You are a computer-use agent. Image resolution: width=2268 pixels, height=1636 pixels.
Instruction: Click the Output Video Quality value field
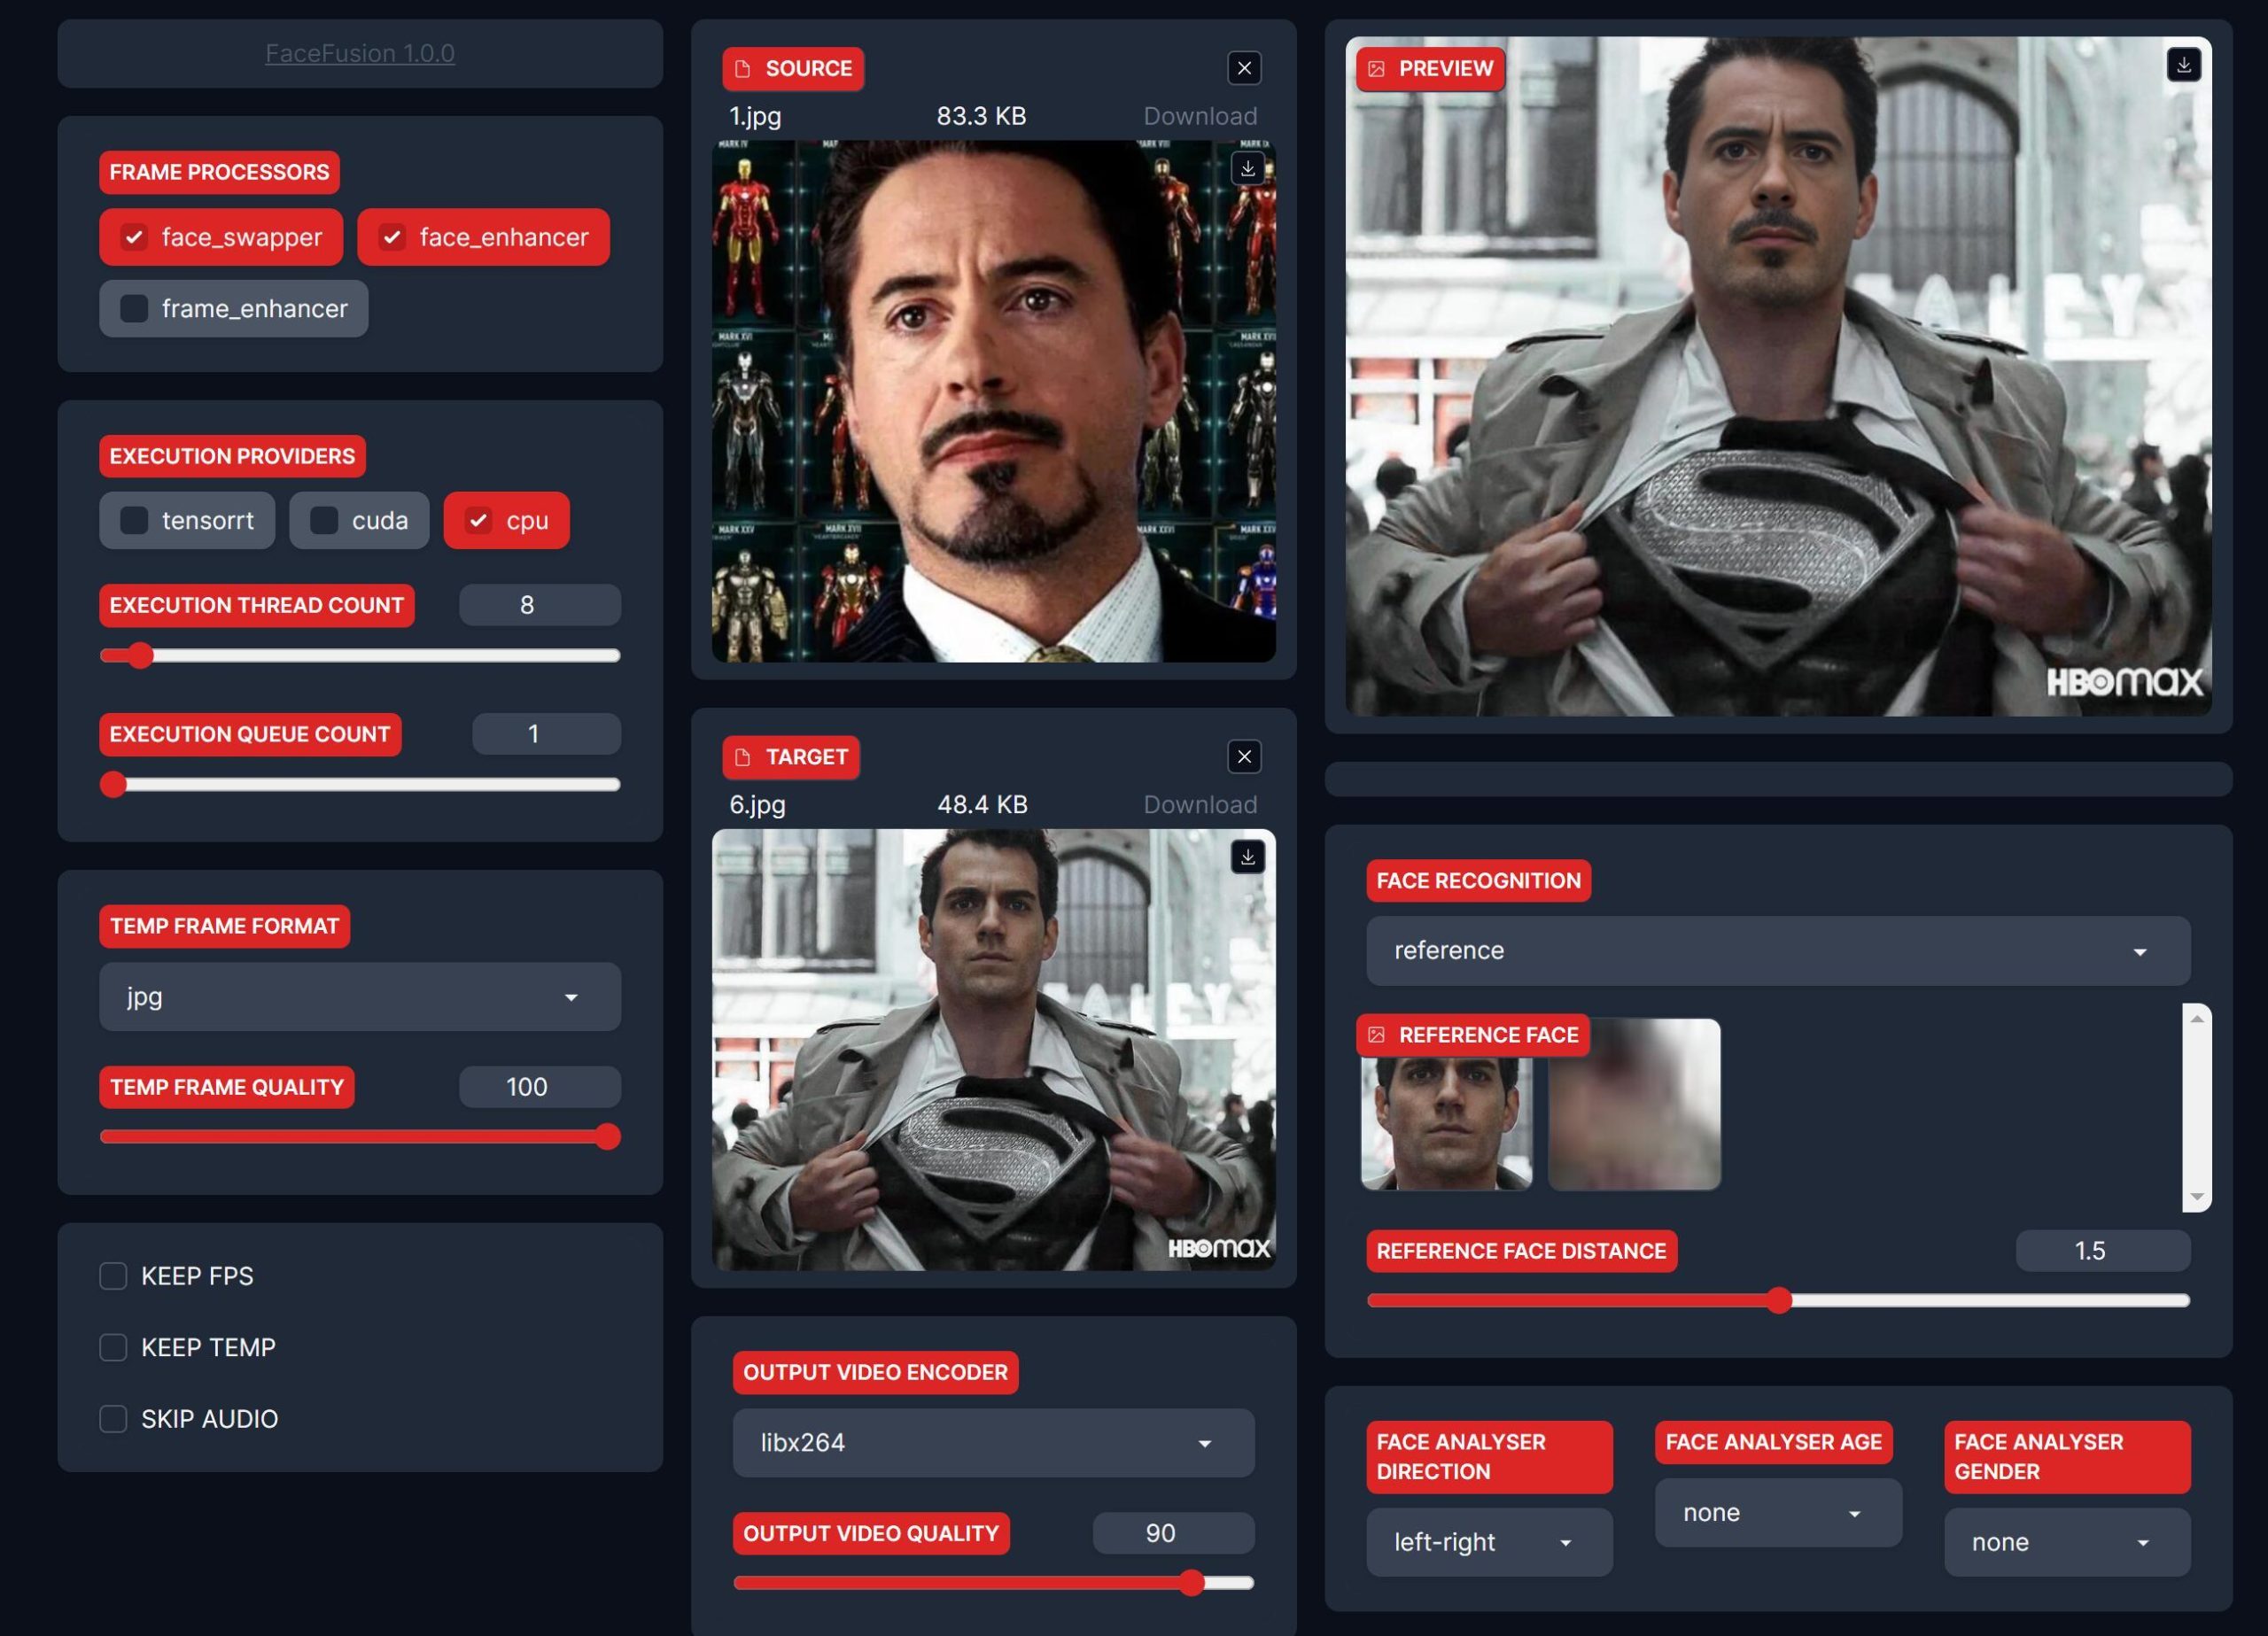[1173, 1533]
